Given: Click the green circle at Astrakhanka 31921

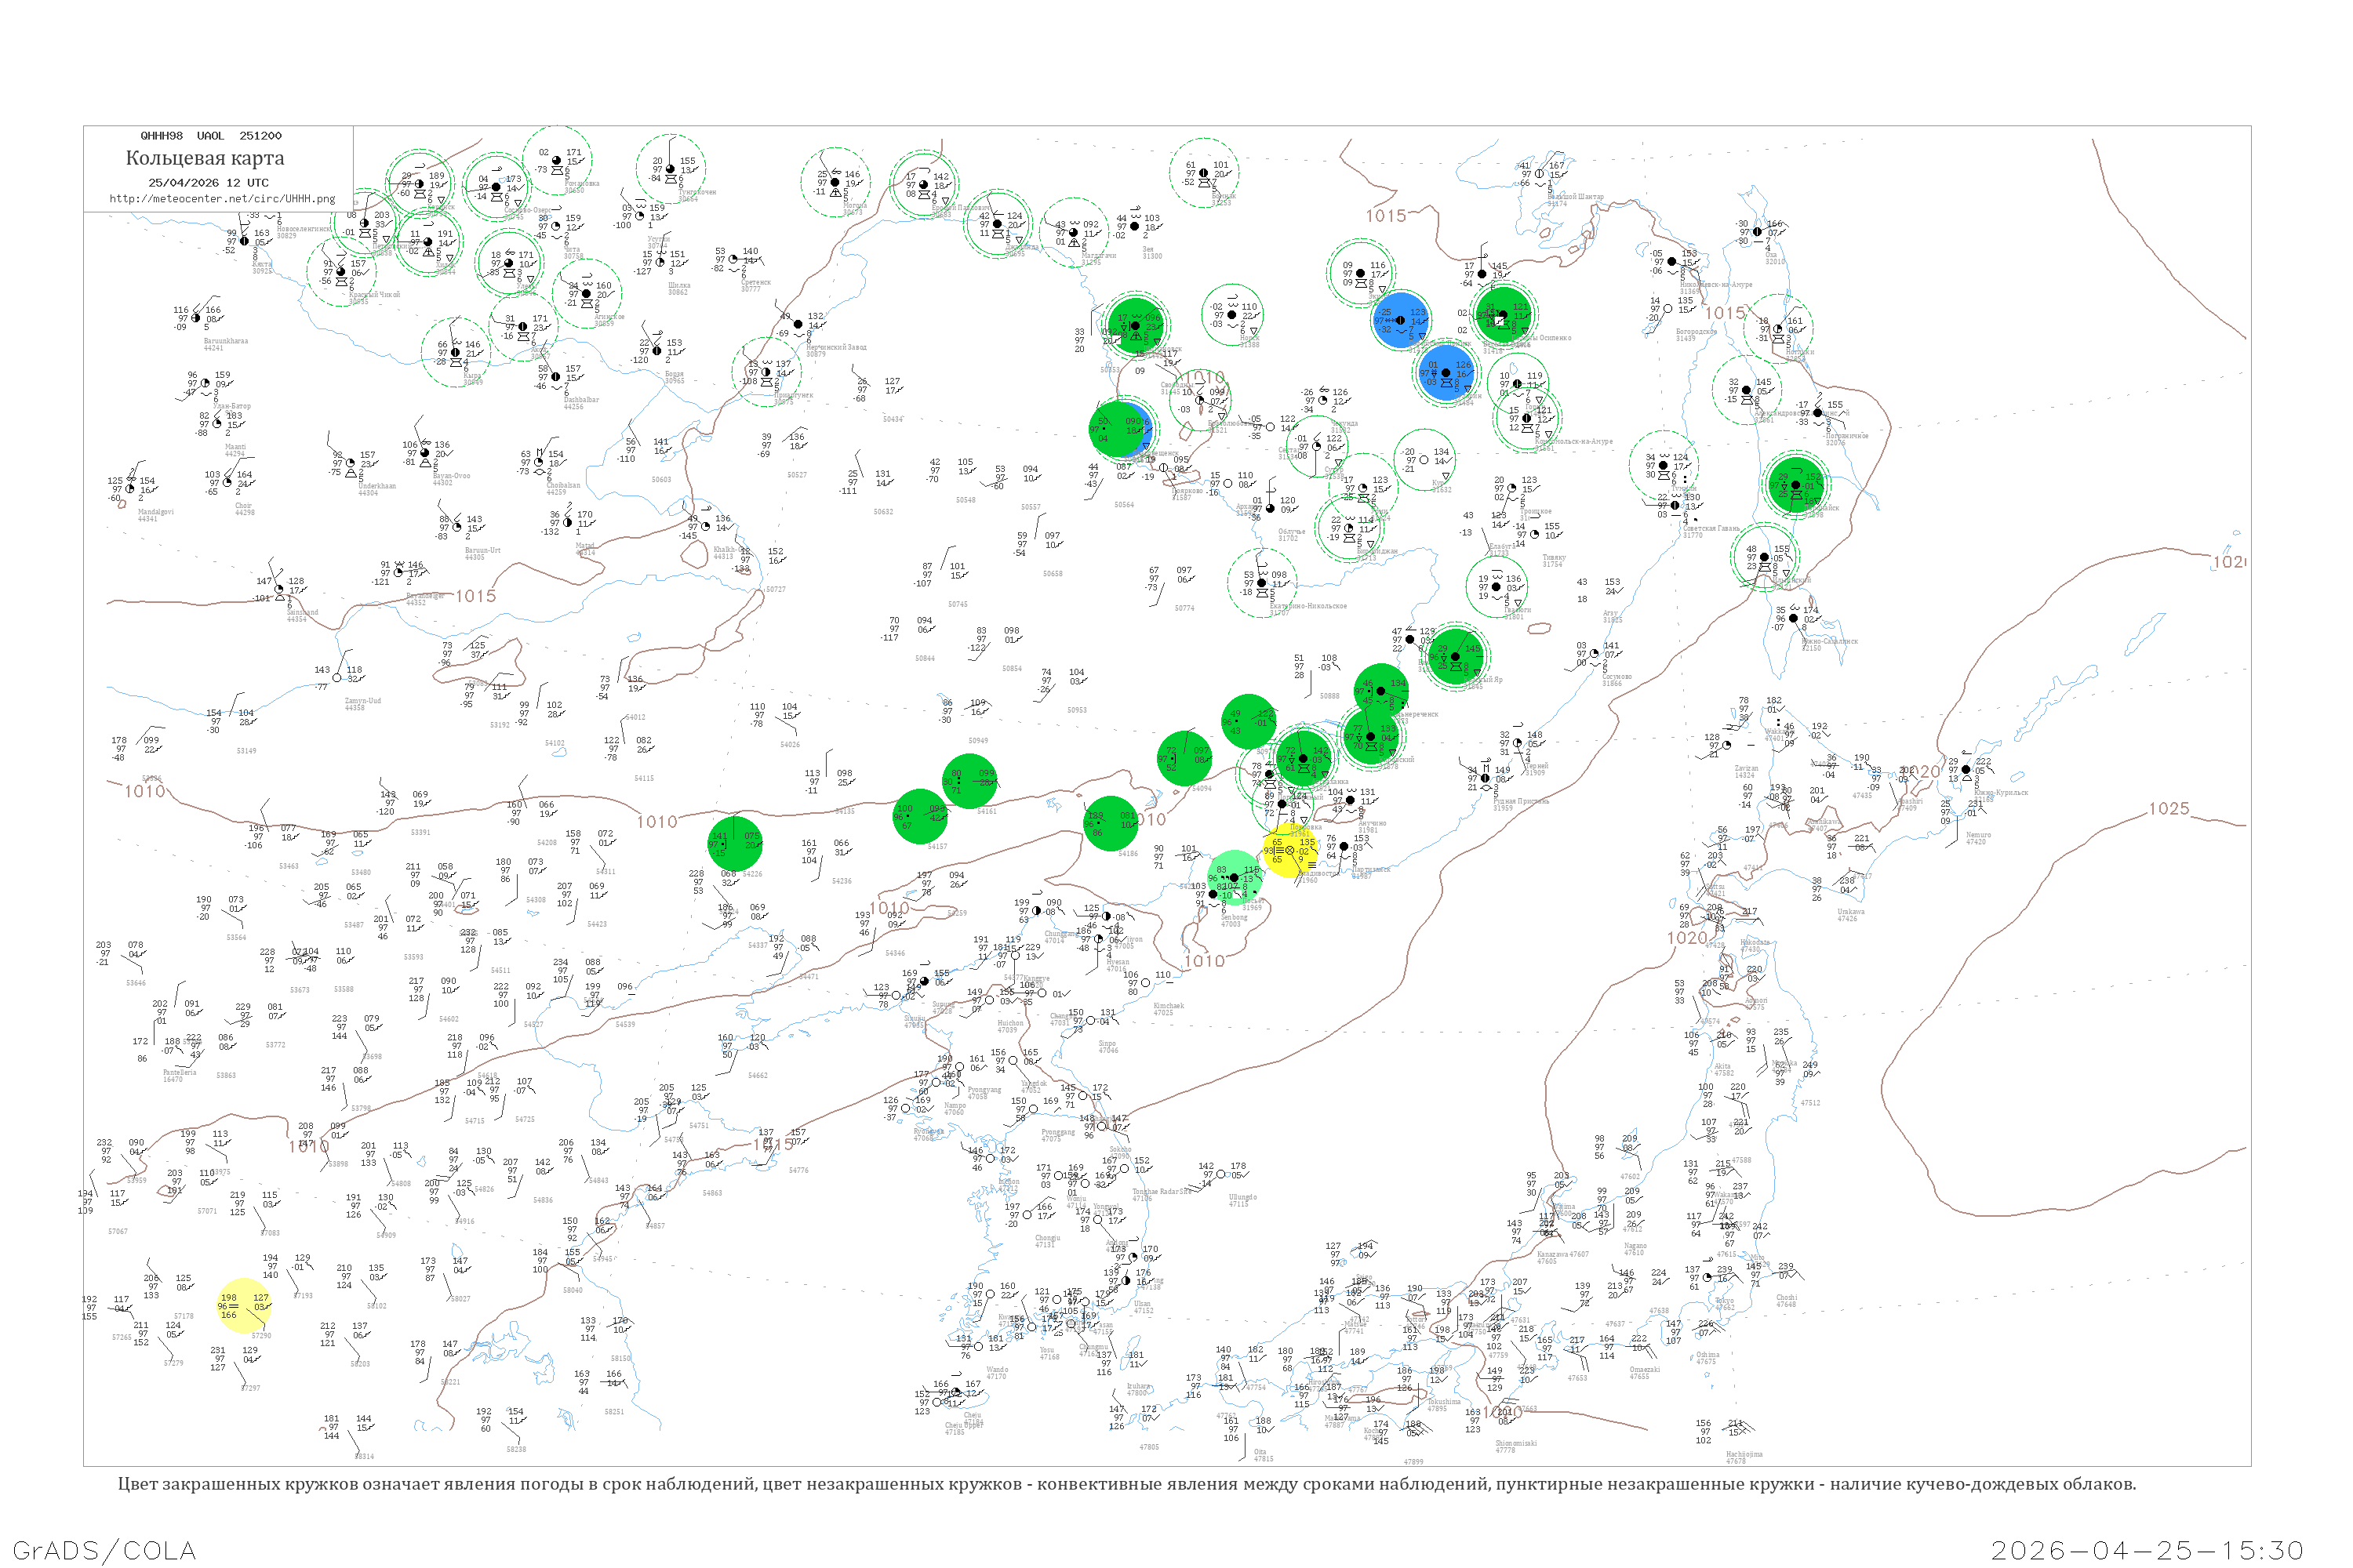Looking at the screenshot, I should point(1303,757).
